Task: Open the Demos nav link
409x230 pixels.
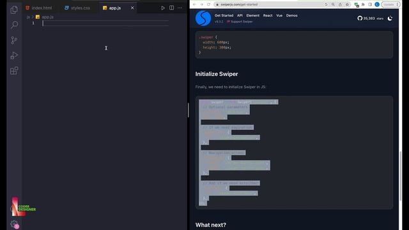Action: click(291, 15)
